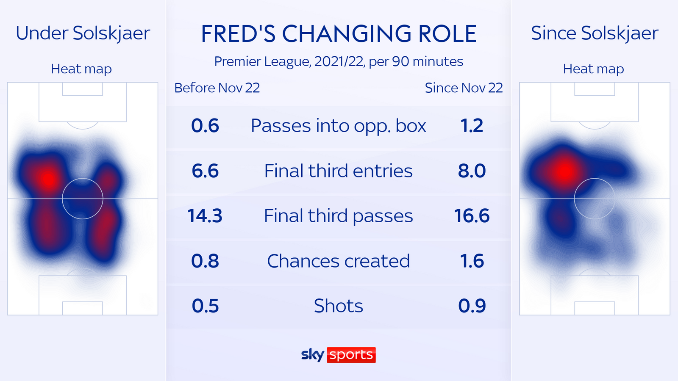The image size is (678, 381).
Task: Select the Under Solskjaer heading
Action: (x=83, y=33)
